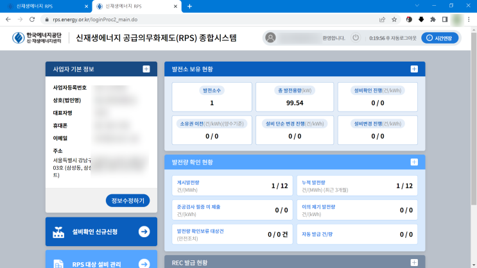Select the active 신재생에너지 RPS tab

point(135,6)
